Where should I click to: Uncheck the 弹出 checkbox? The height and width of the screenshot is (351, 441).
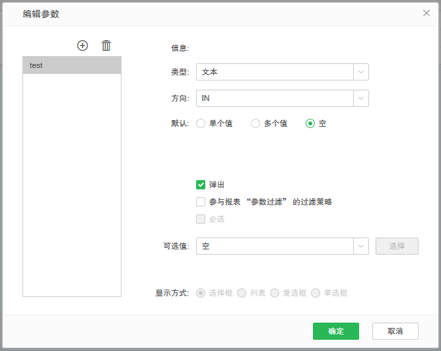tap(201, 185)
